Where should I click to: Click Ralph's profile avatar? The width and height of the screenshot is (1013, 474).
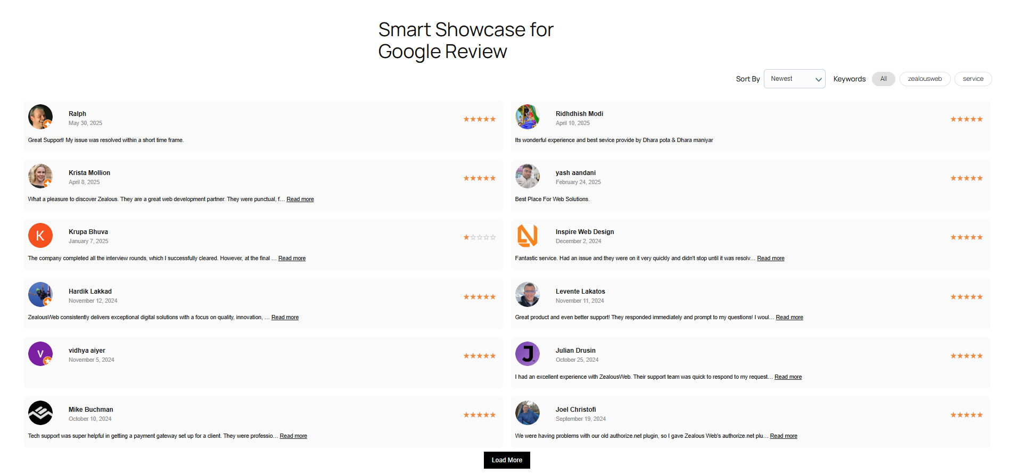[x=40, y=117]
